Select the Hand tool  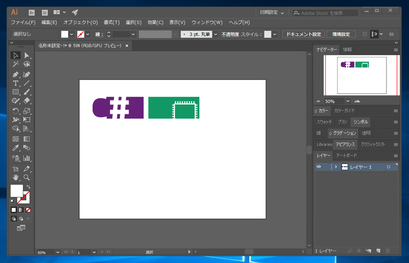point(16,177)
